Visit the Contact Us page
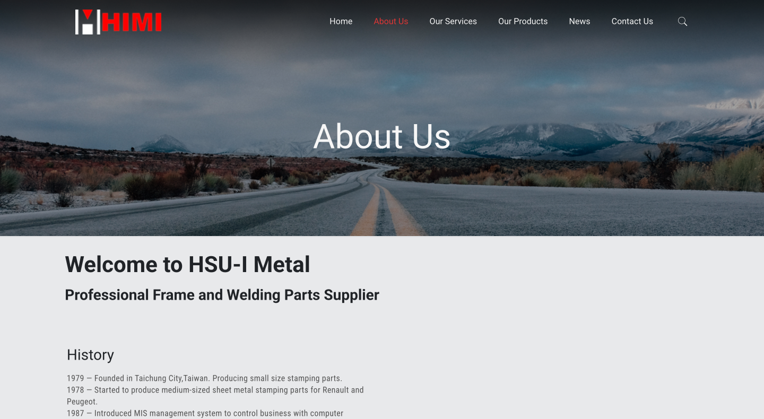The width and height of the screenshot is (764, 419). tap(632, 21)
